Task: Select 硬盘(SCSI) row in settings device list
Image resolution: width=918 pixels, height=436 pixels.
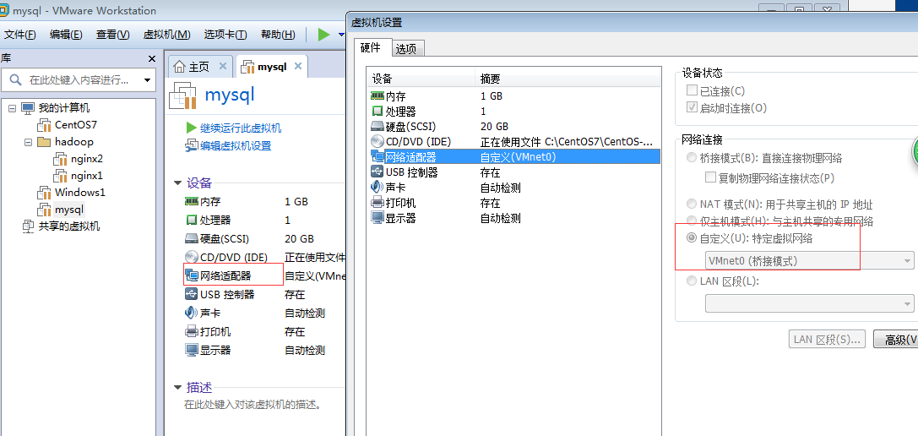Action: tap(514, 127)
